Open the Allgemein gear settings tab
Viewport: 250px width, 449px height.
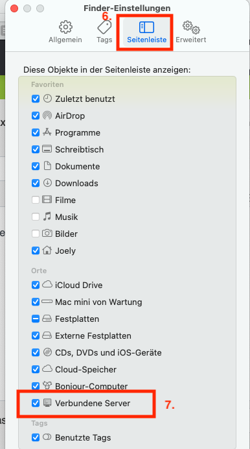pyautogui.click(x=65, y=32)
